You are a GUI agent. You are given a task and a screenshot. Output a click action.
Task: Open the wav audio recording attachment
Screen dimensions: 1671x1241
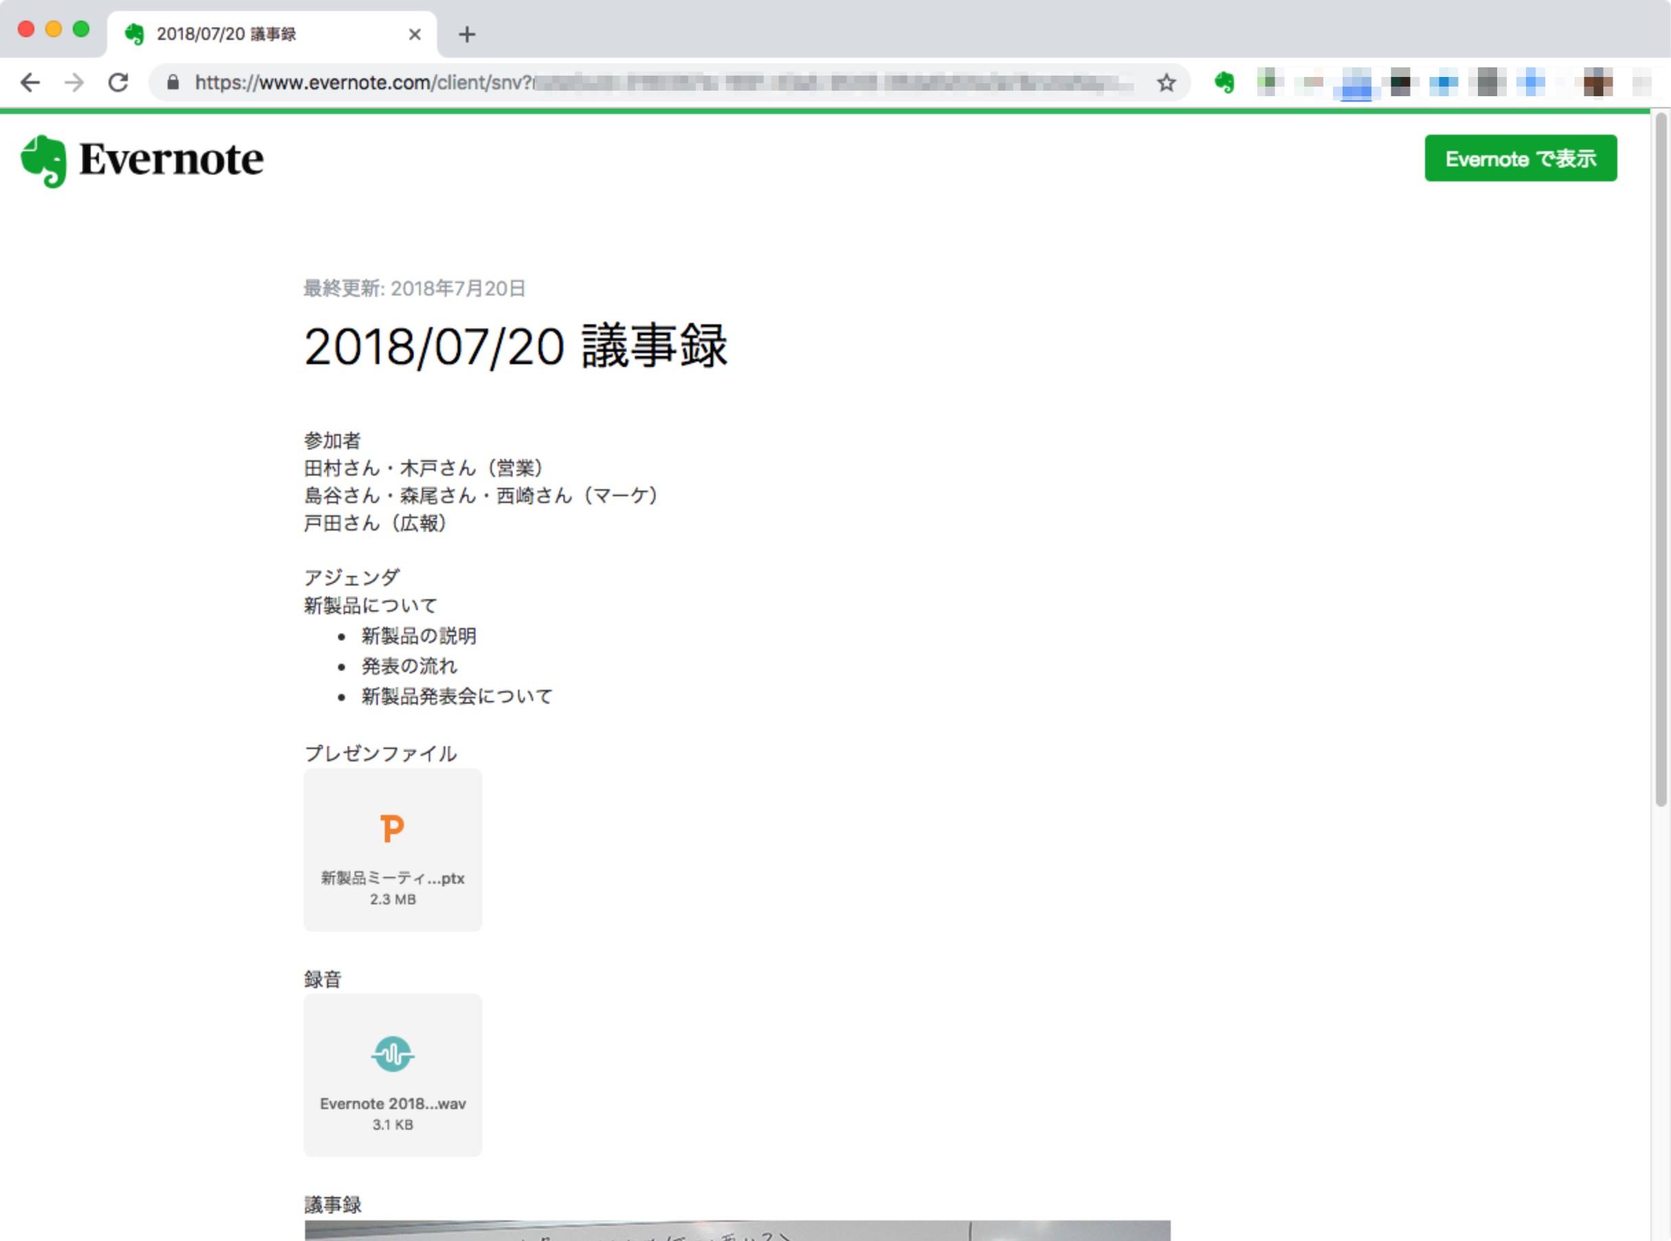point(392,1054)
